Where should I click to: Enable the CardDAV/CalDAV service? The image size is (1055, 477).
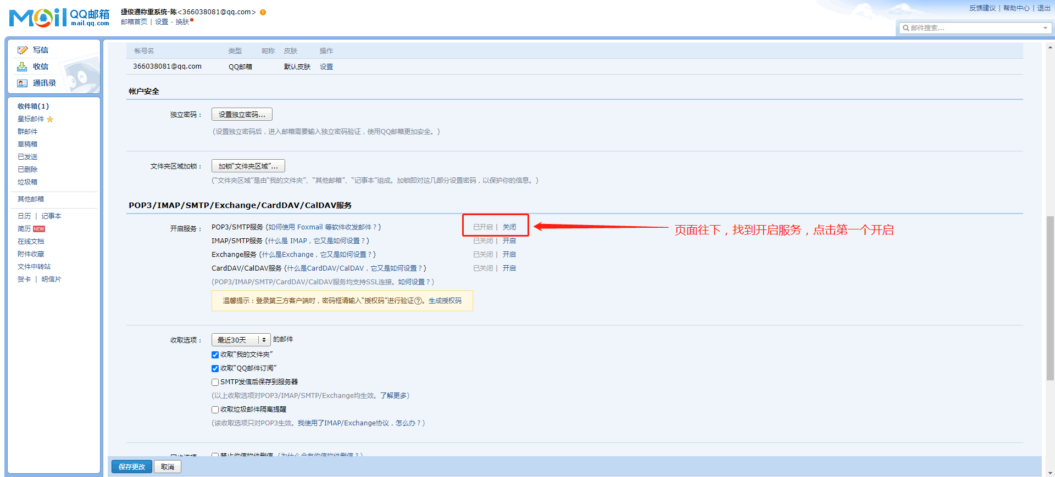pyautogui.click(x=509, y=268)
